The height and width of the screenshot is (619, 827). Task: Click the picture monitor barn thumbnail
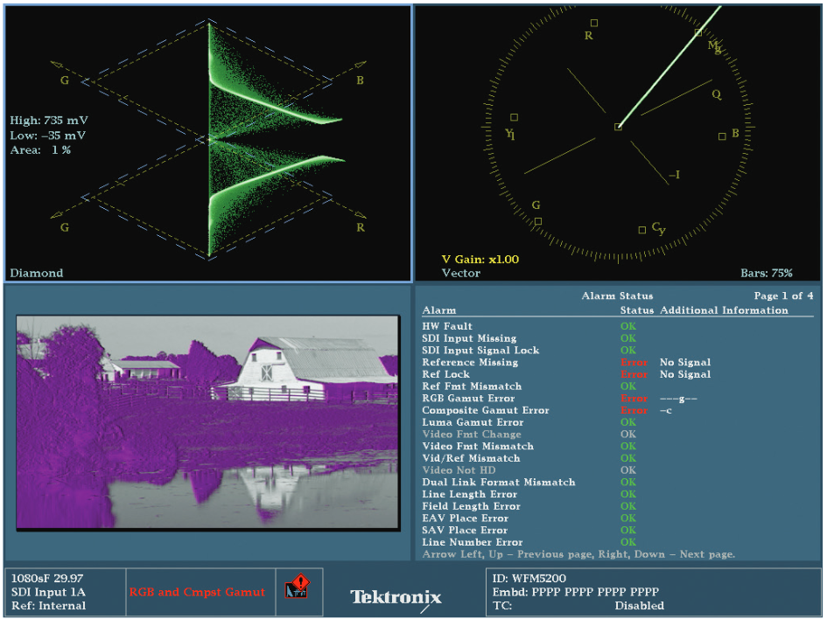[x=207, y=422]
